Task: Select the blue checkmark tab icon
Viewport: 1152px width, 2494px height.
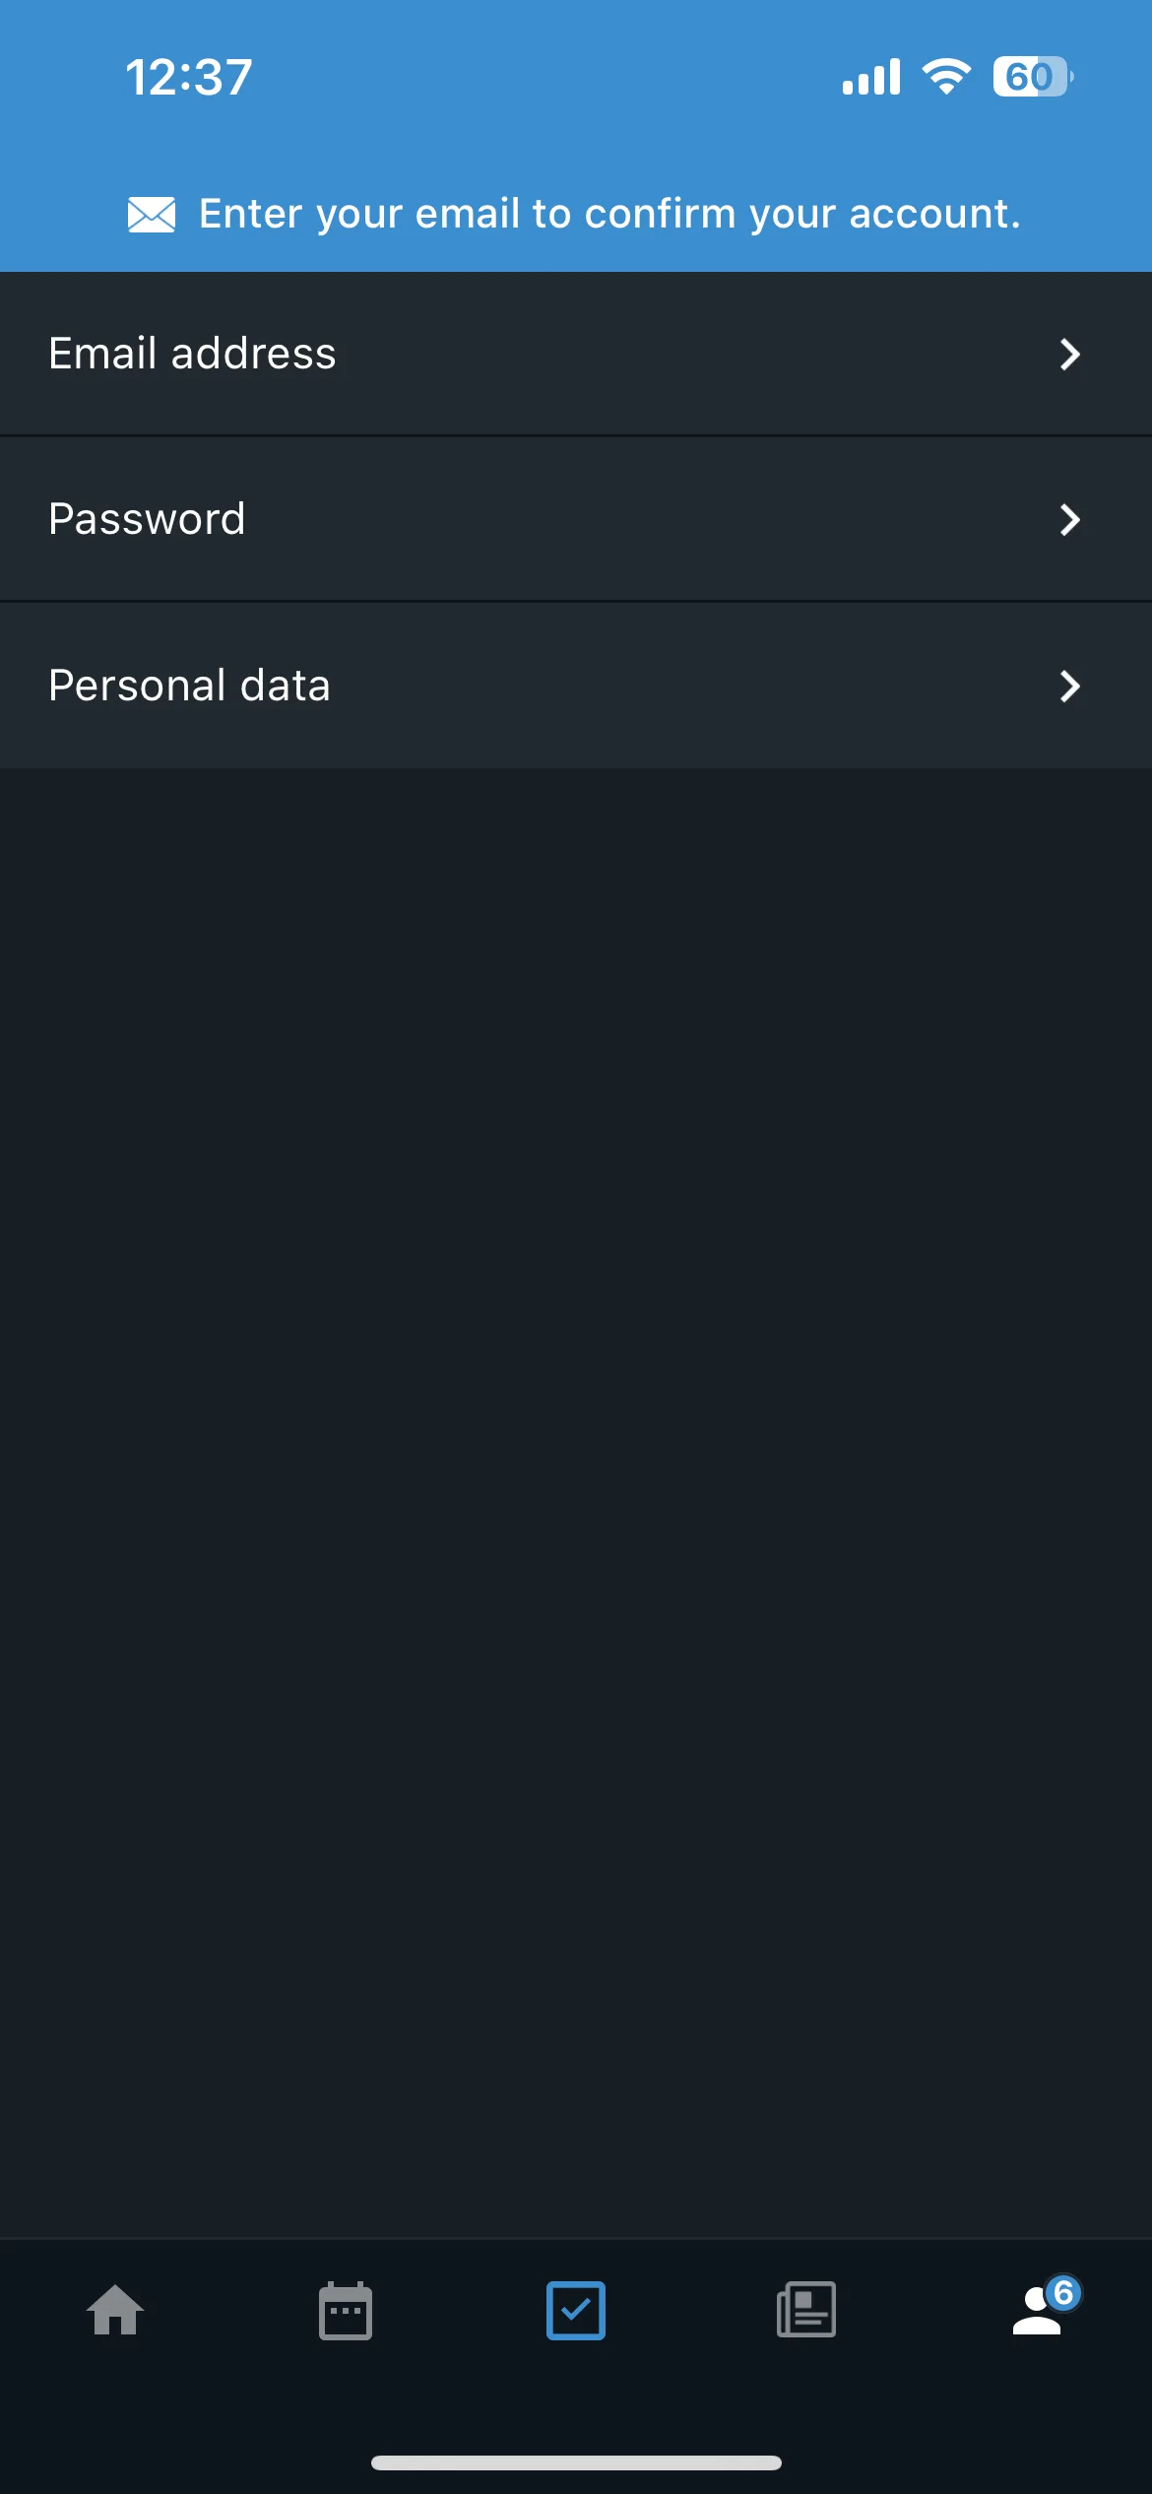Action: [x=576, y=2310]
